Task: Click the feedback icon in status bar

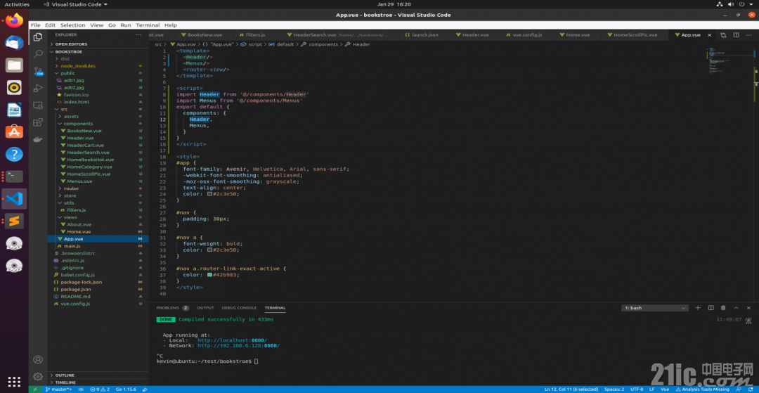Action: [739, 389]
